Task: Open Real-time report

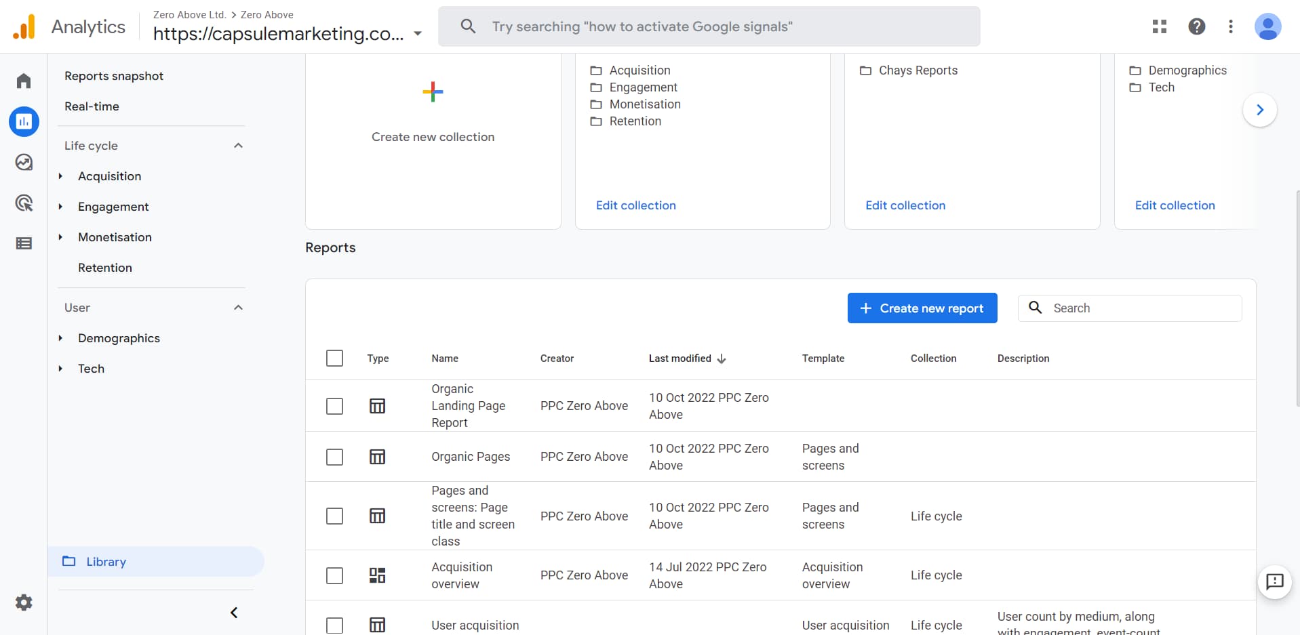Action: [x=92, y=106]
